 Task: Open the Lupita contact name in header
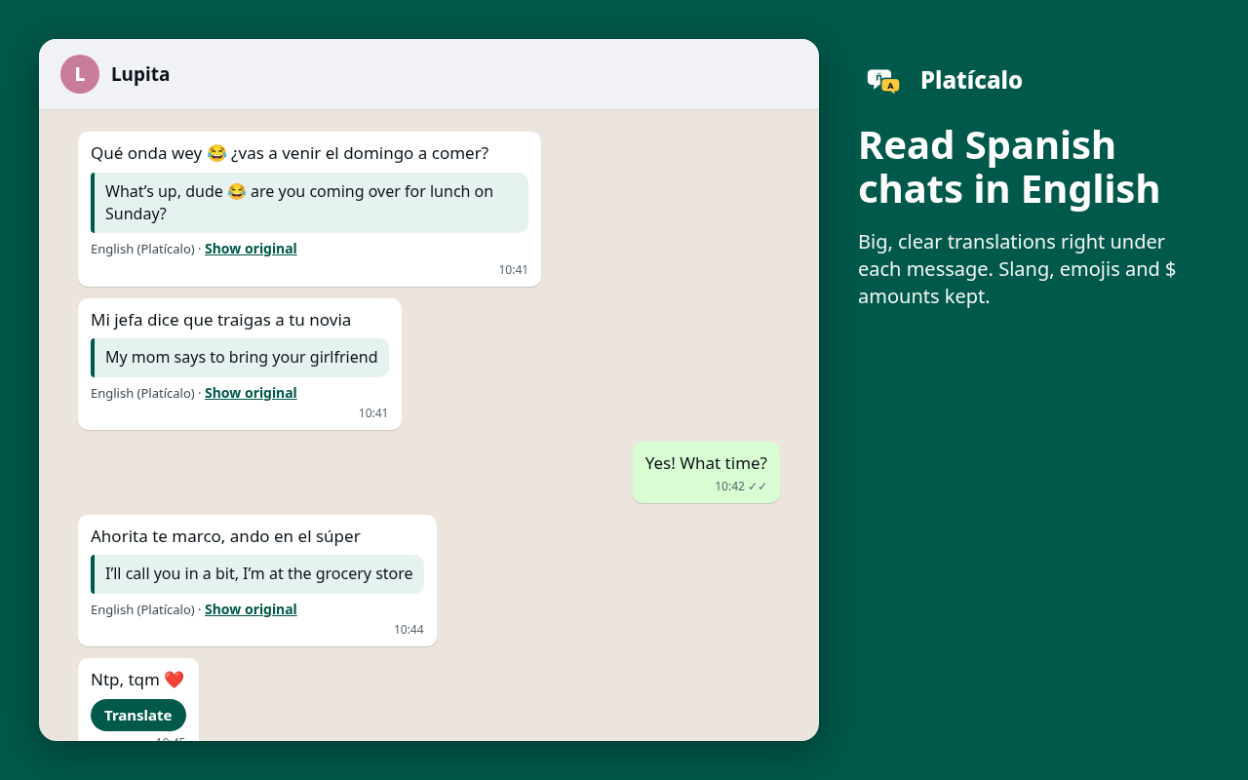point(140,74)
